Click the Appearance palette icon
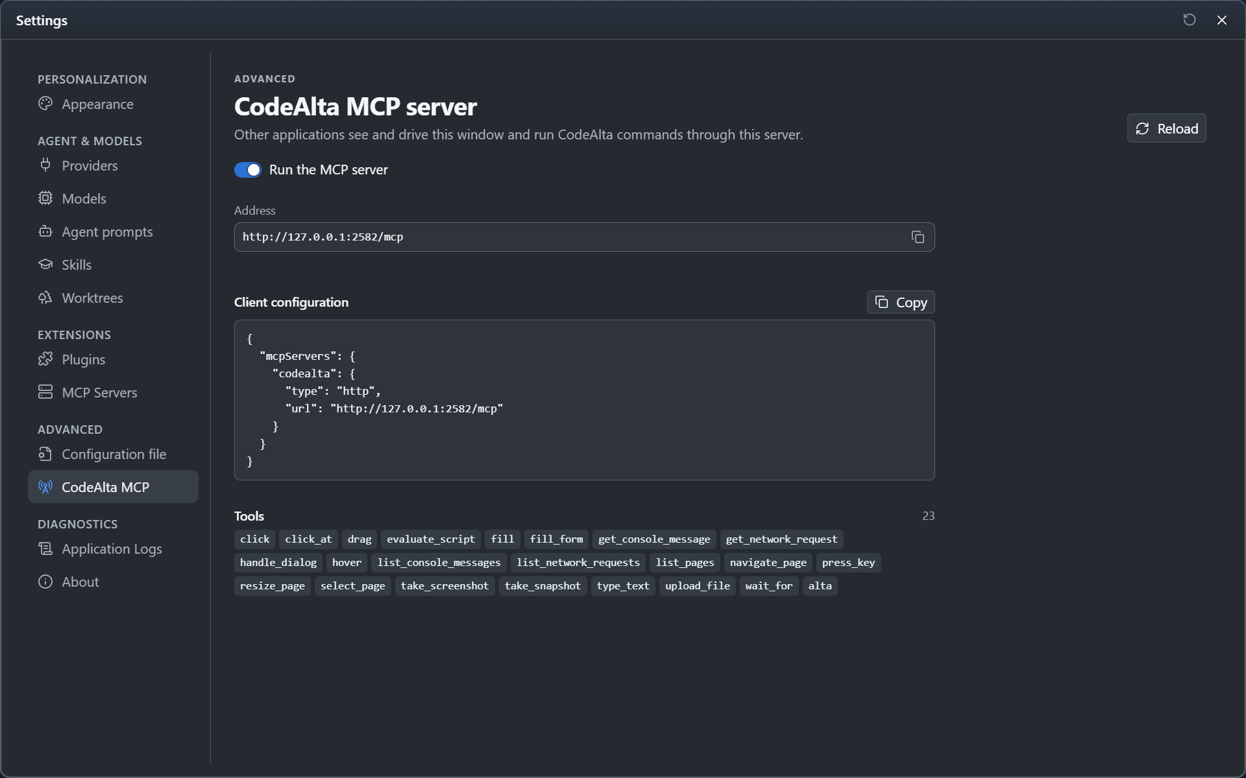Viewport: 1246px width, 778px height. [x=45, y=104]
